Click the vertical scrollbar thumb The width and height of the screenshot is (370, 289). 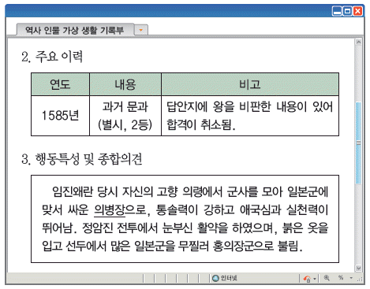coord(358,143)
